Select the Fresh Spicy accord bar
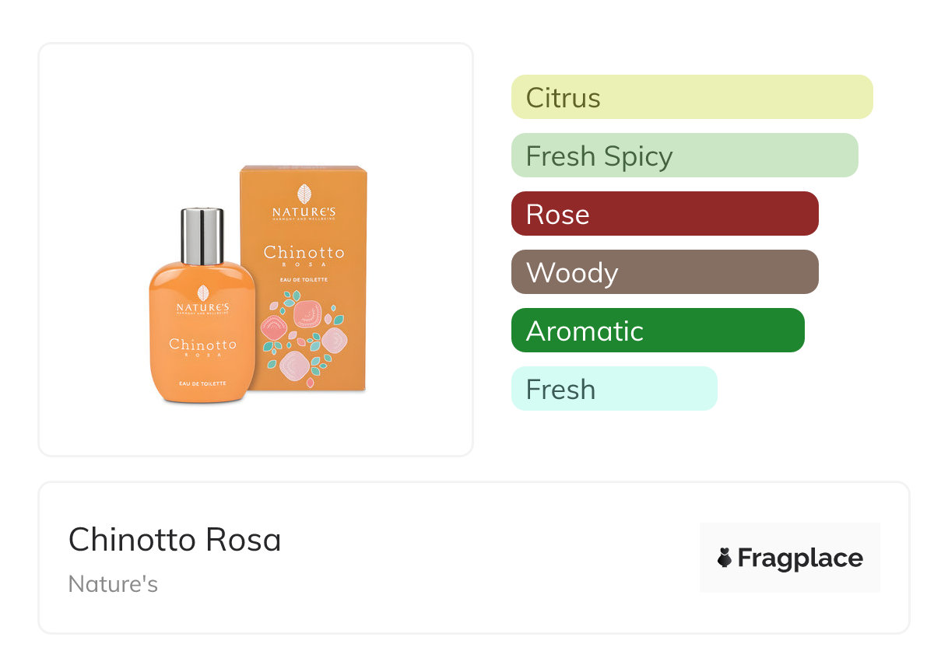Viewport: 948px width, 672px height. point(684,156)
